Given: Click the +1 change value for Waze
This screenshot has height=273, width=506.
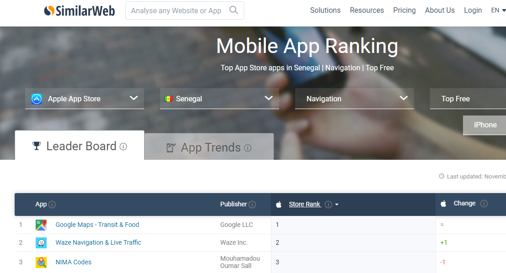Looking at the screenshot, I should coord(444,242).
